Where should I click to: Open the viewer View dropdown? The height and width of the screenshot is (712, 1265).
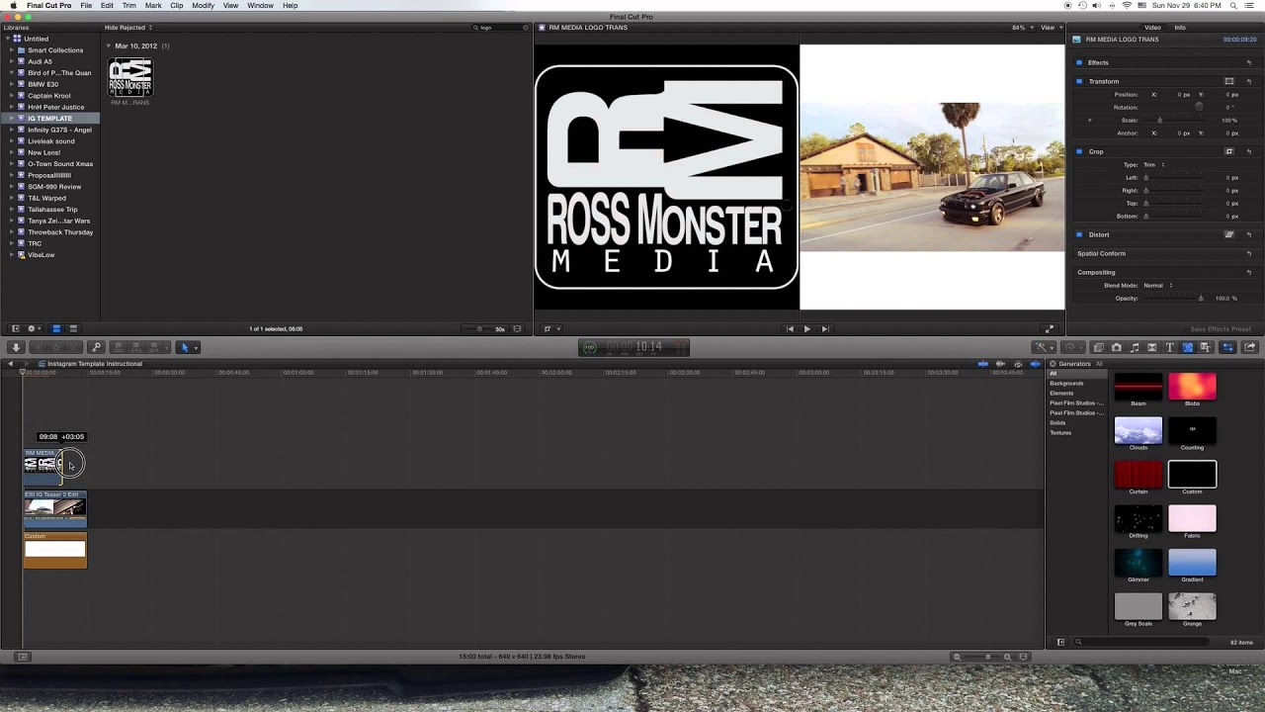[x=1051, y=28]
